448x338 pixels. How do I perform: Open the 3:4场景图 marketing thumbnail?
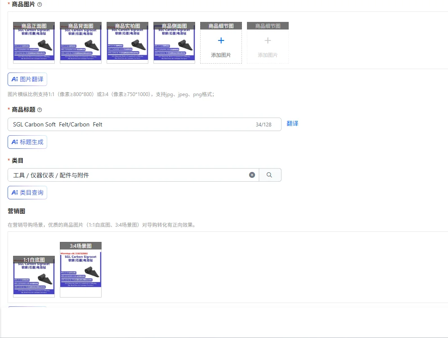point(81,270)
